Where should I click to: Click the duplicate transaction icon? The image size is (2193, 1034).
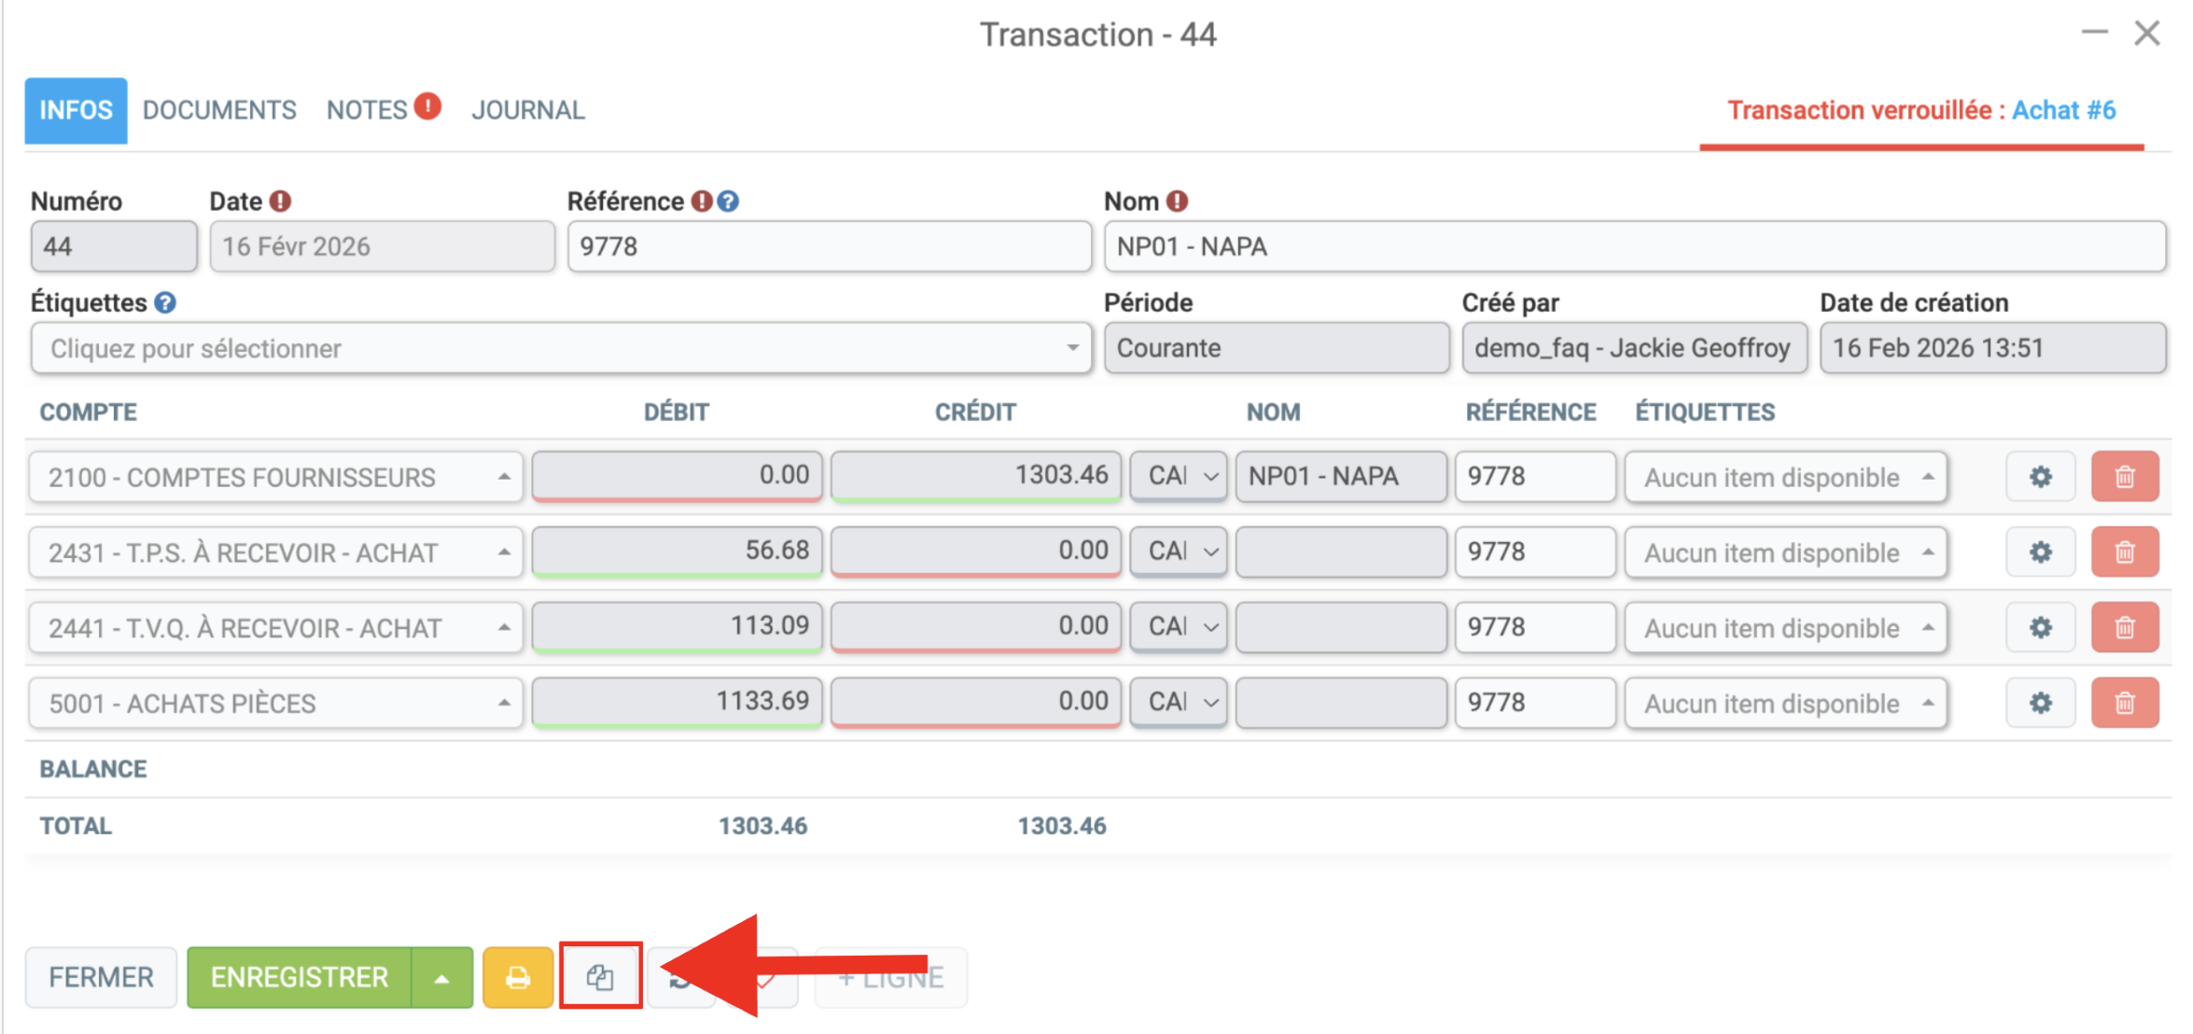600,977
